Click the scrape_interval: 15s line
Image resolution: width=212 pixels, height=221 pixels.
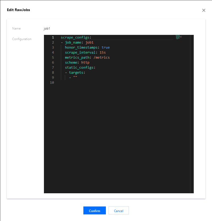click(85, 53)
